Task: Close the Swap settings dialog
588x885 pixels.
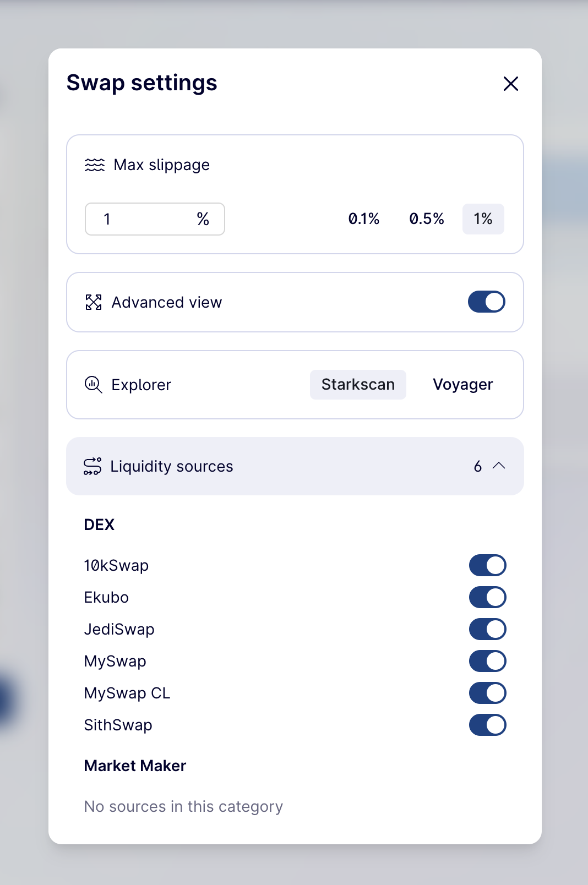Action: point(511,84)
